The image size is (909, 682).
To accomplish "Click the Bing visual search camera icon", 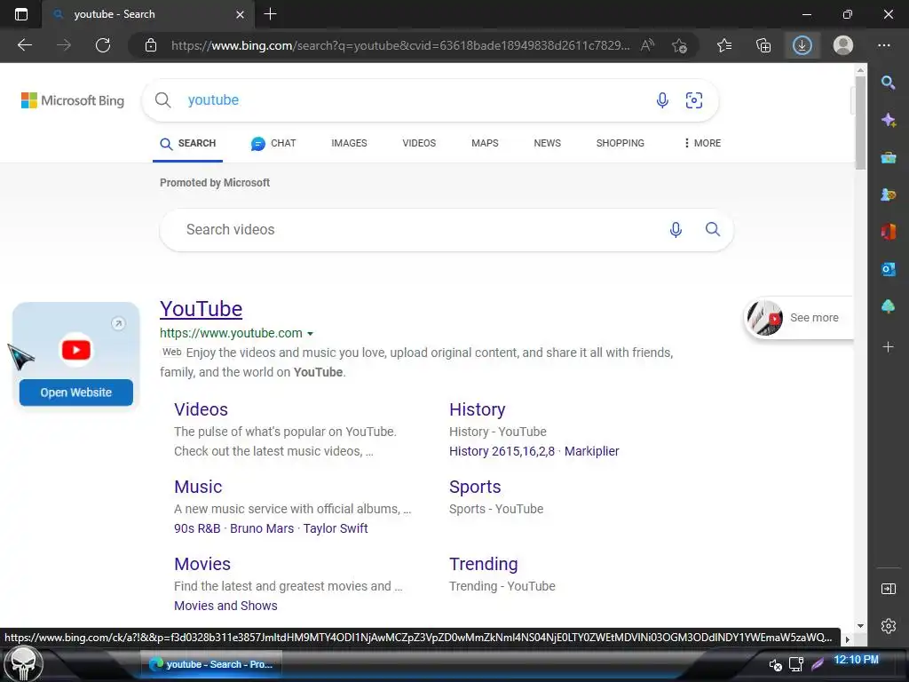I will [x=694, y=100].
